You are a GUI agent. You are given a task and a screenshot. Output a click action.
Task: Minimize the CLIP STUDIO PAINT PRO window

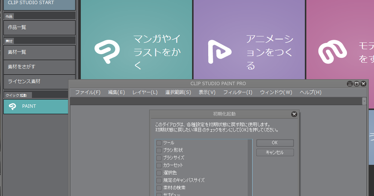pyautogui.click(x=350, y=84)
